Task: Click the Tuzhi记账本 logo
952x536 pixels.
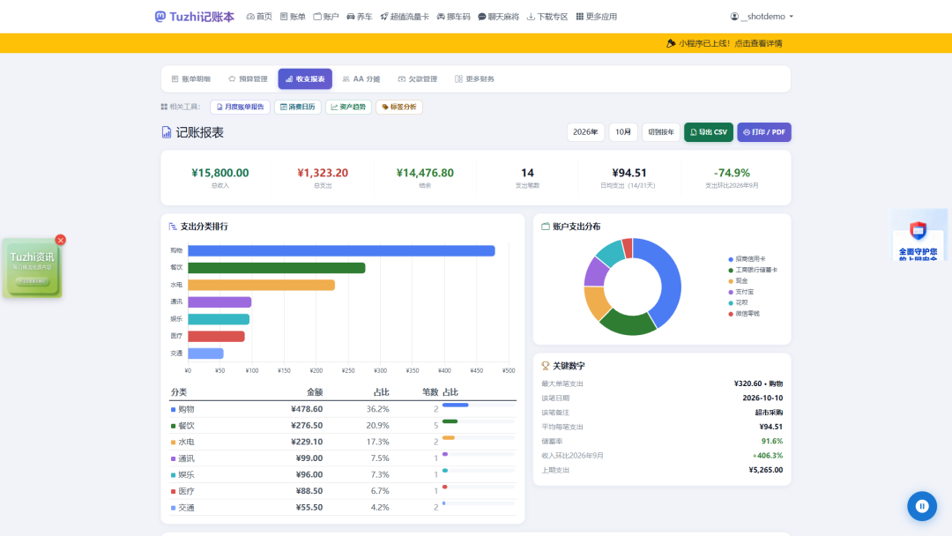Action: [194, 17]
